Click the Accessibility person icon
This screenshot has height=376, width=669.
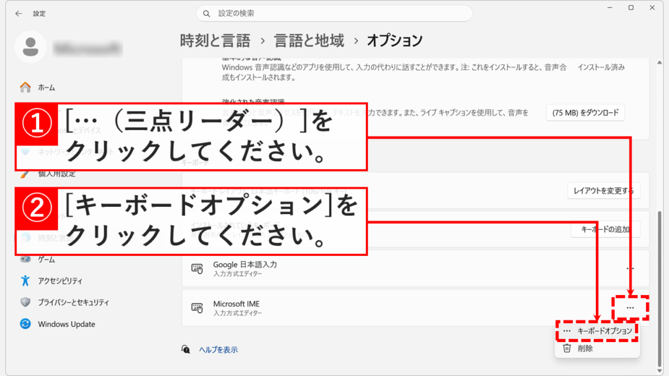point(25,281)
